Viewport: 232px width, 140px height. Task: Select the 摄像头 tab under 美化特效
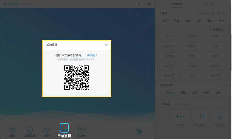pos(170,93)
